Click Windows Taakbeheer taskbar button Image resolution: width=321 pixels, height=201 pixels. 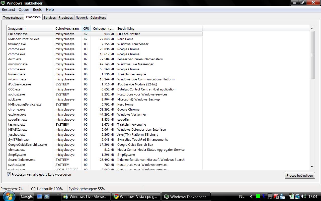pos(186,197)
